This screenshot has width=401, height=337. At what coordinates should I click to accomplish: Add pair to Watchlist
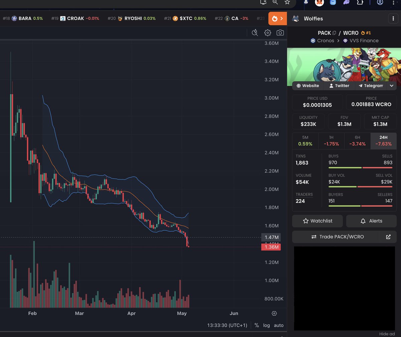[317, 221]
